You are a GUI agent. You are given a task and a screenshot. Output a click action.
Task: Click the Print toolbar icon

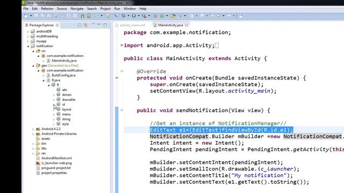[49, 16]
